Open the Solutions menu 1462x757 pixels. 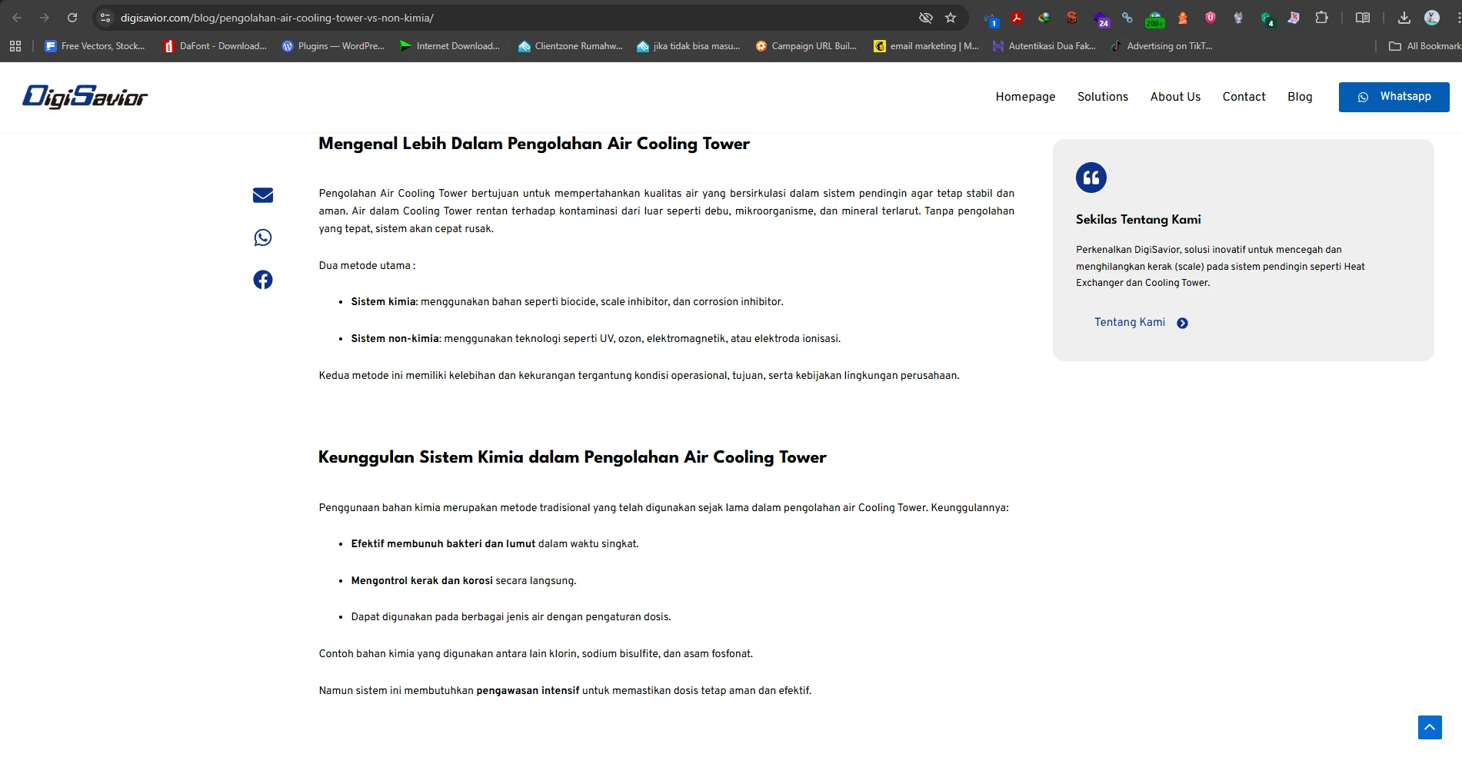pyautogui.click(x=1102, y=97)
